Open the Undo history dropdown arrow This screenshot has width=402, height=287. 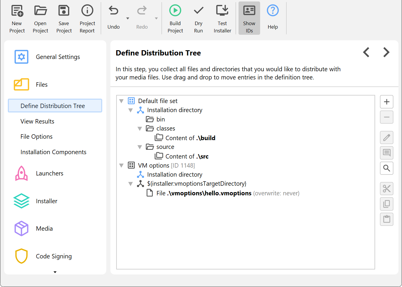pyautogui.click(x=128, y=18)
